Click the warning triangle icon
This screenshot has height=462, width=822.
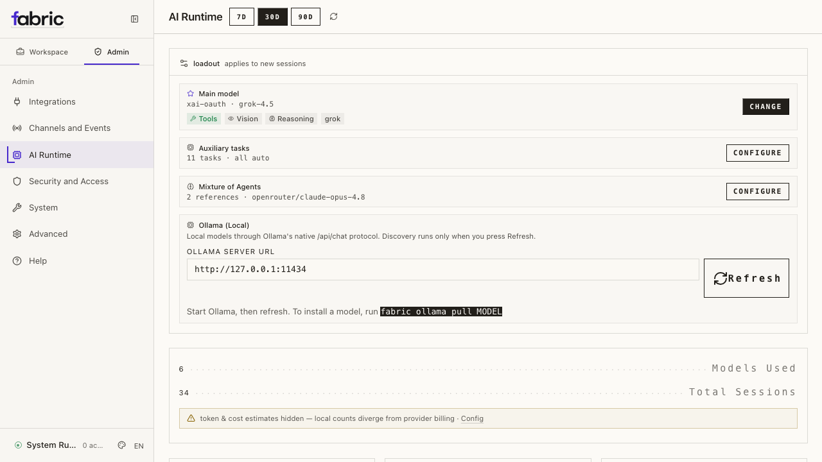(x=191, y=418)
